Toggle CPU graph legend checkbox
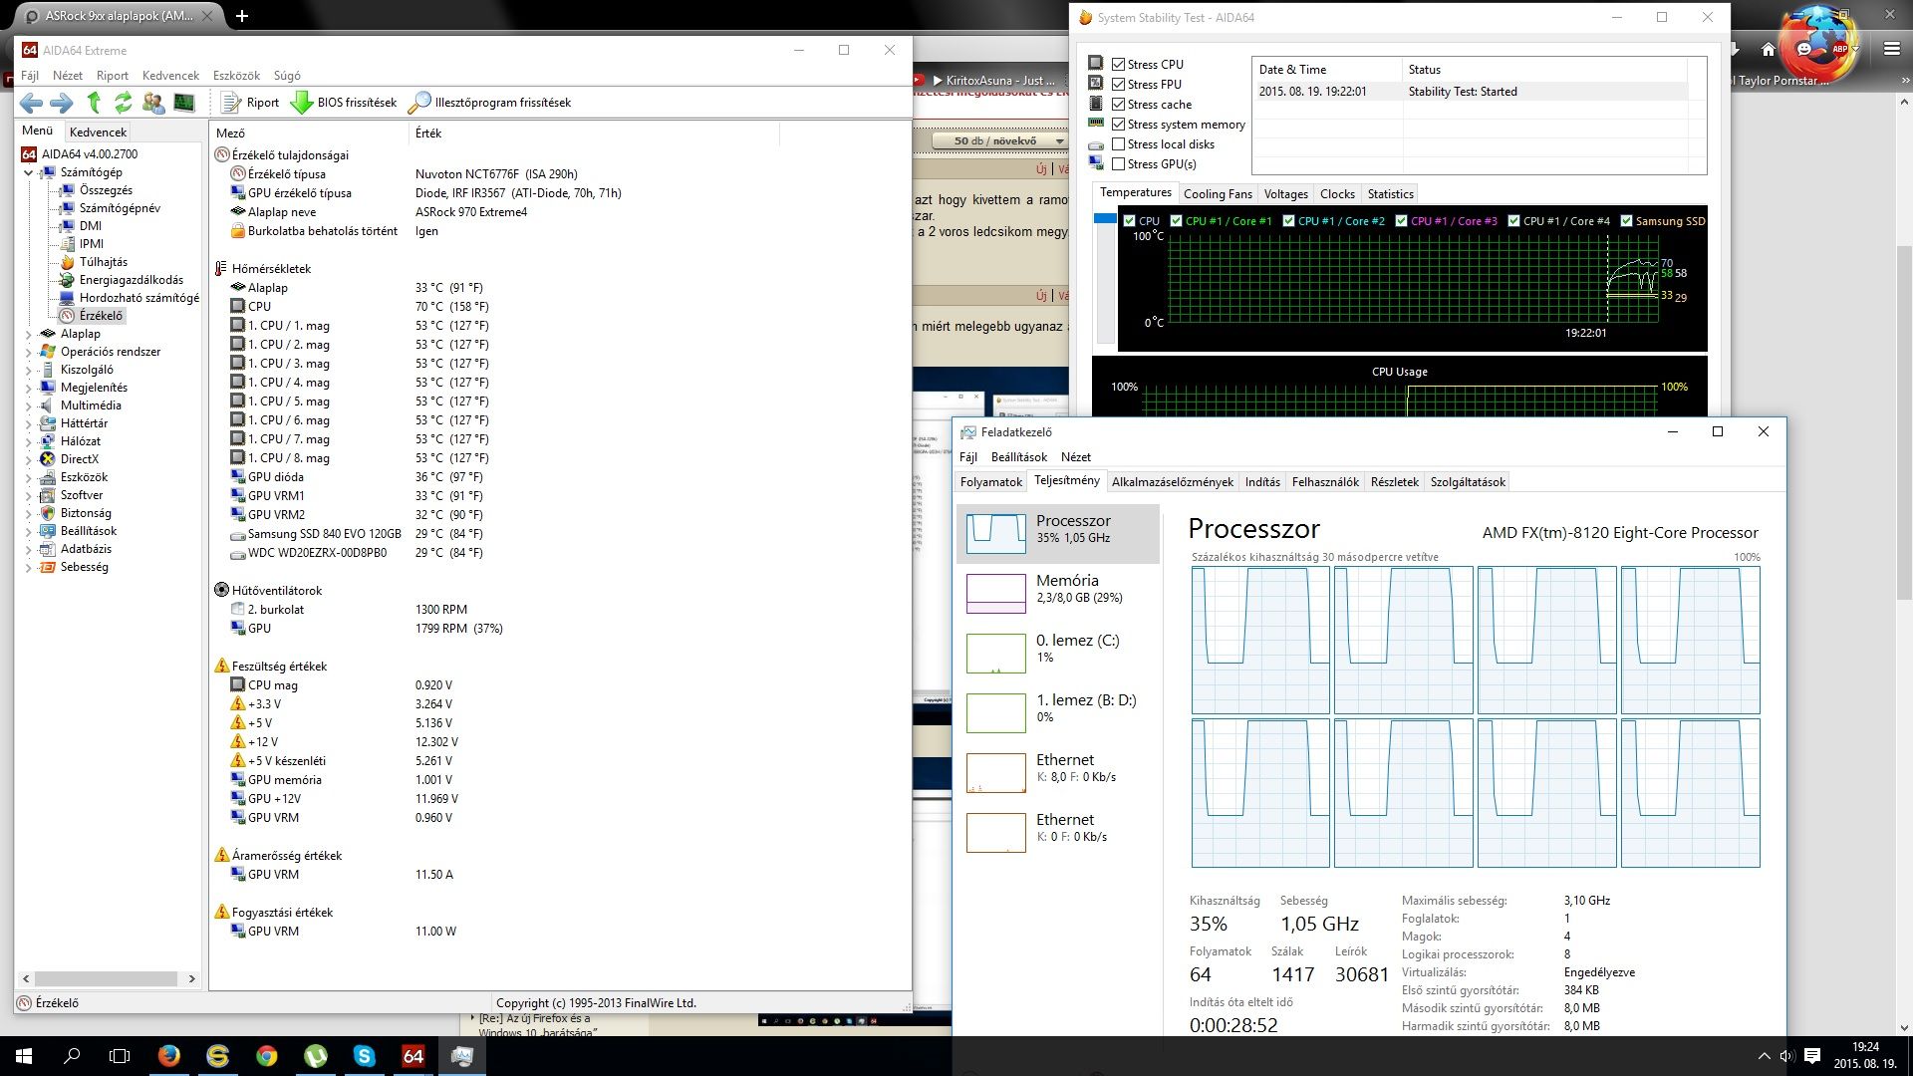 [1129, 221]
